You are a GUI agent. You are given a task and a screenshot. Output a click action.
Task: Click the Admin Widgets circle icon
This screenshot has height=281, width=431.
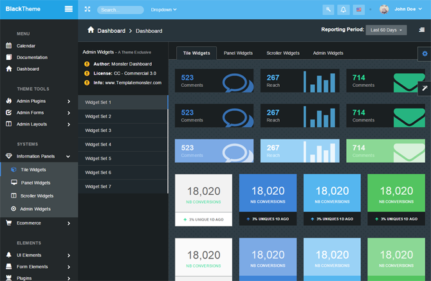pyautogui.click(x=14, y=209)
